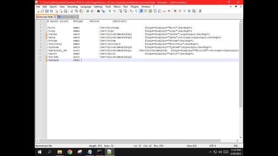Screen dimensions: 278x156
Task: Start macro recording with red icon
Action: 175,11
